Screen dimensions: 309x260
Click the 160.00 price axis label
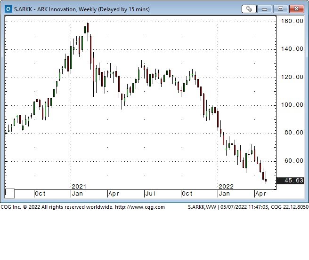pos(292,21)
